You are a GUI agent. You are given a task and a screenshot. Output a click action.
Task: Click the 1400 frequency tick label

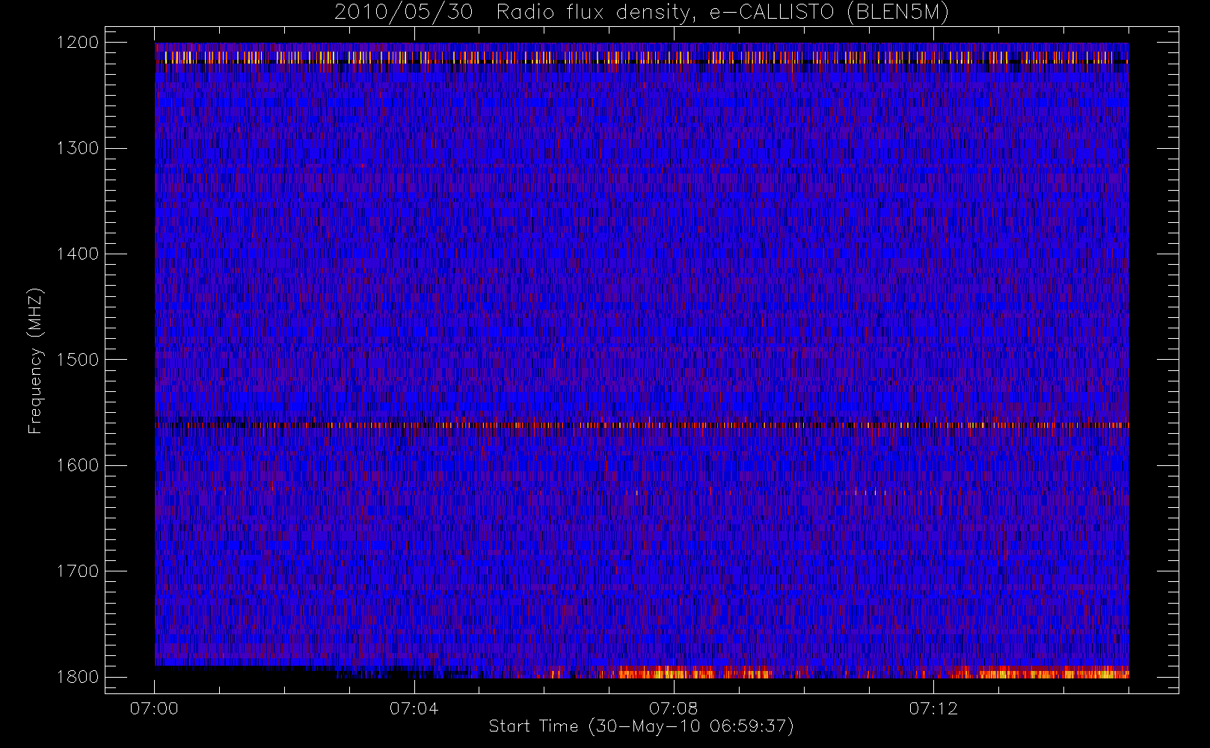click(79, 254)
